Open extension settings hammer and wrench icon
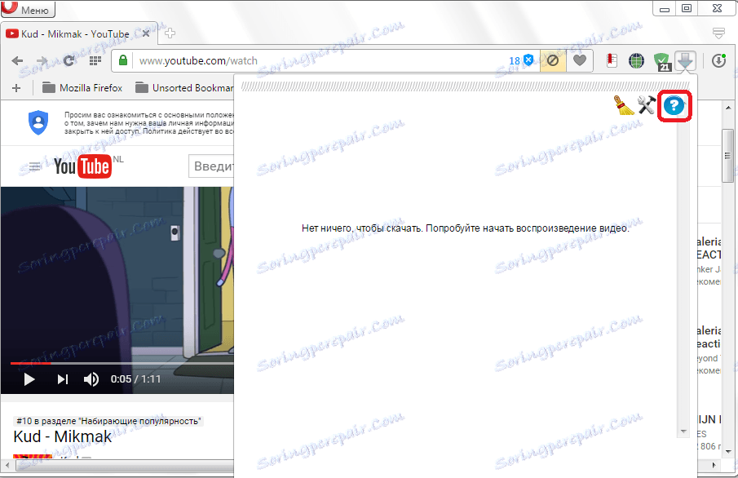 [x=647, y=105]
